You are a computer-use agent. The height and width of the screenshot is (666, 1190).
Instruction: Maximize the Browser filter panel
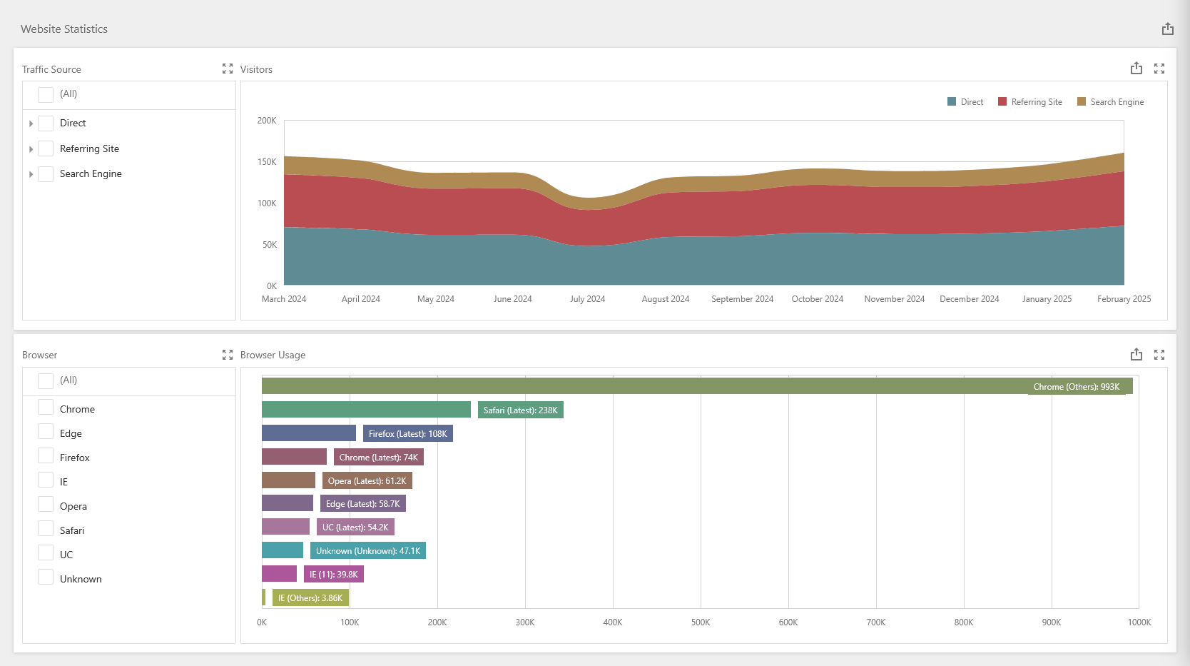[x=228, y=355]
